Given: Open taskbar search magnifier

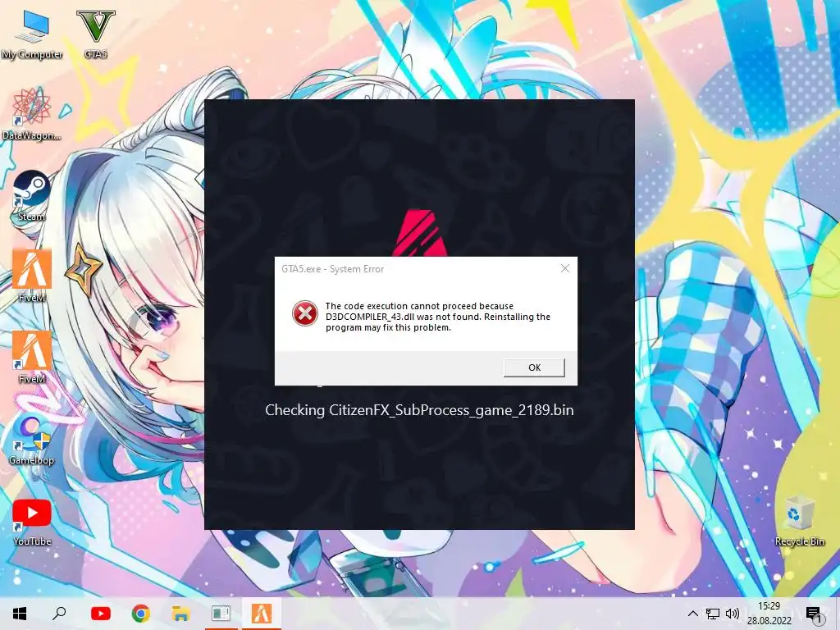Looking at the screenshot, I should (59, 614).
